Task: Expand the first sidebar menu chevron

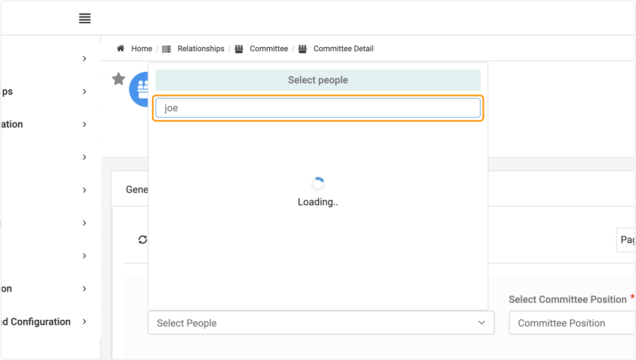Action: [x=84, y=58]
